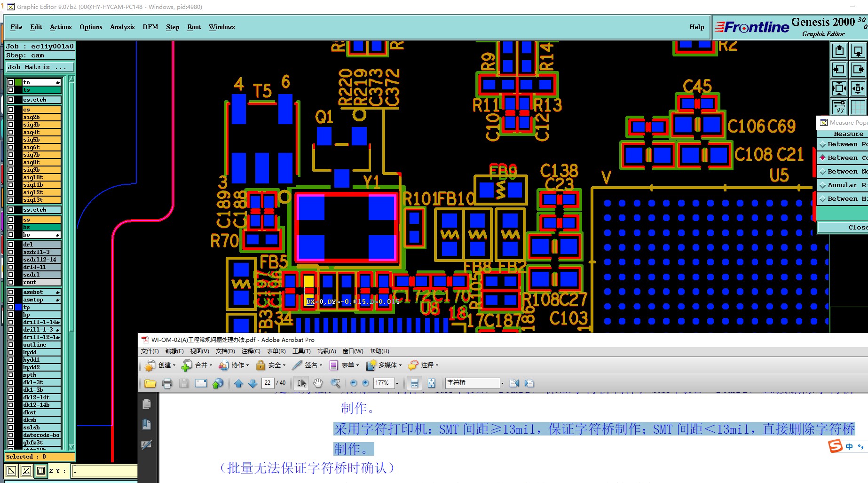The image size is (868, 483).
Task: Open Acrobat pages panel icon
Action: [x=147, y=404]
